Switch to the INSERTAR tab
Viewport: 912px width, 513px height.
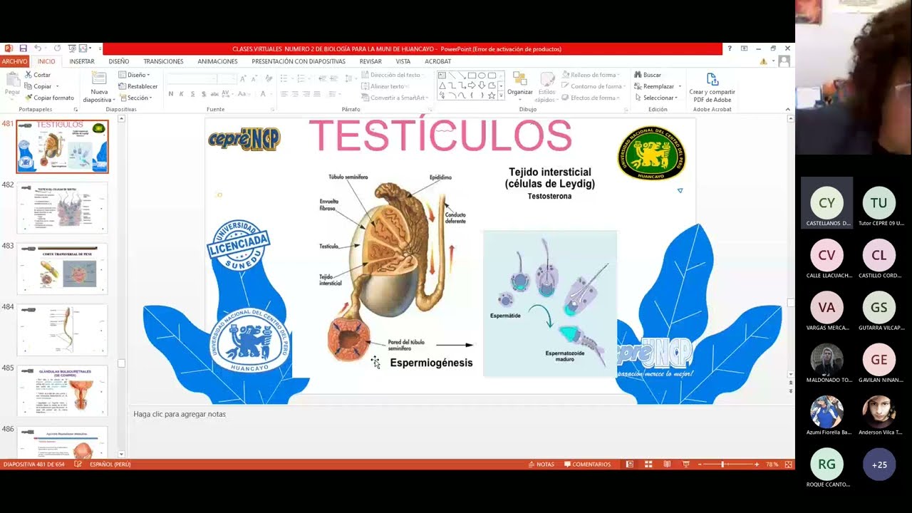point(82,61)
